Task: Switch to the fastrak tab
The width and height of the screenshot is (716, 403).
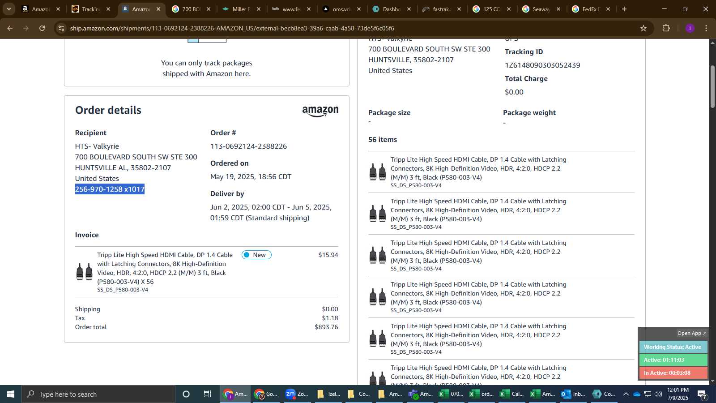Action: [442, 9]
